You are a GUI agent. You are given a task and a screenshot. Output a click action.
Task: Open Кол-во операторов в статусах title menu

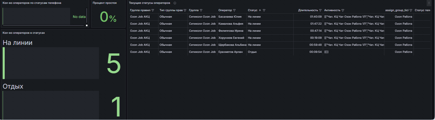point(24,33)
